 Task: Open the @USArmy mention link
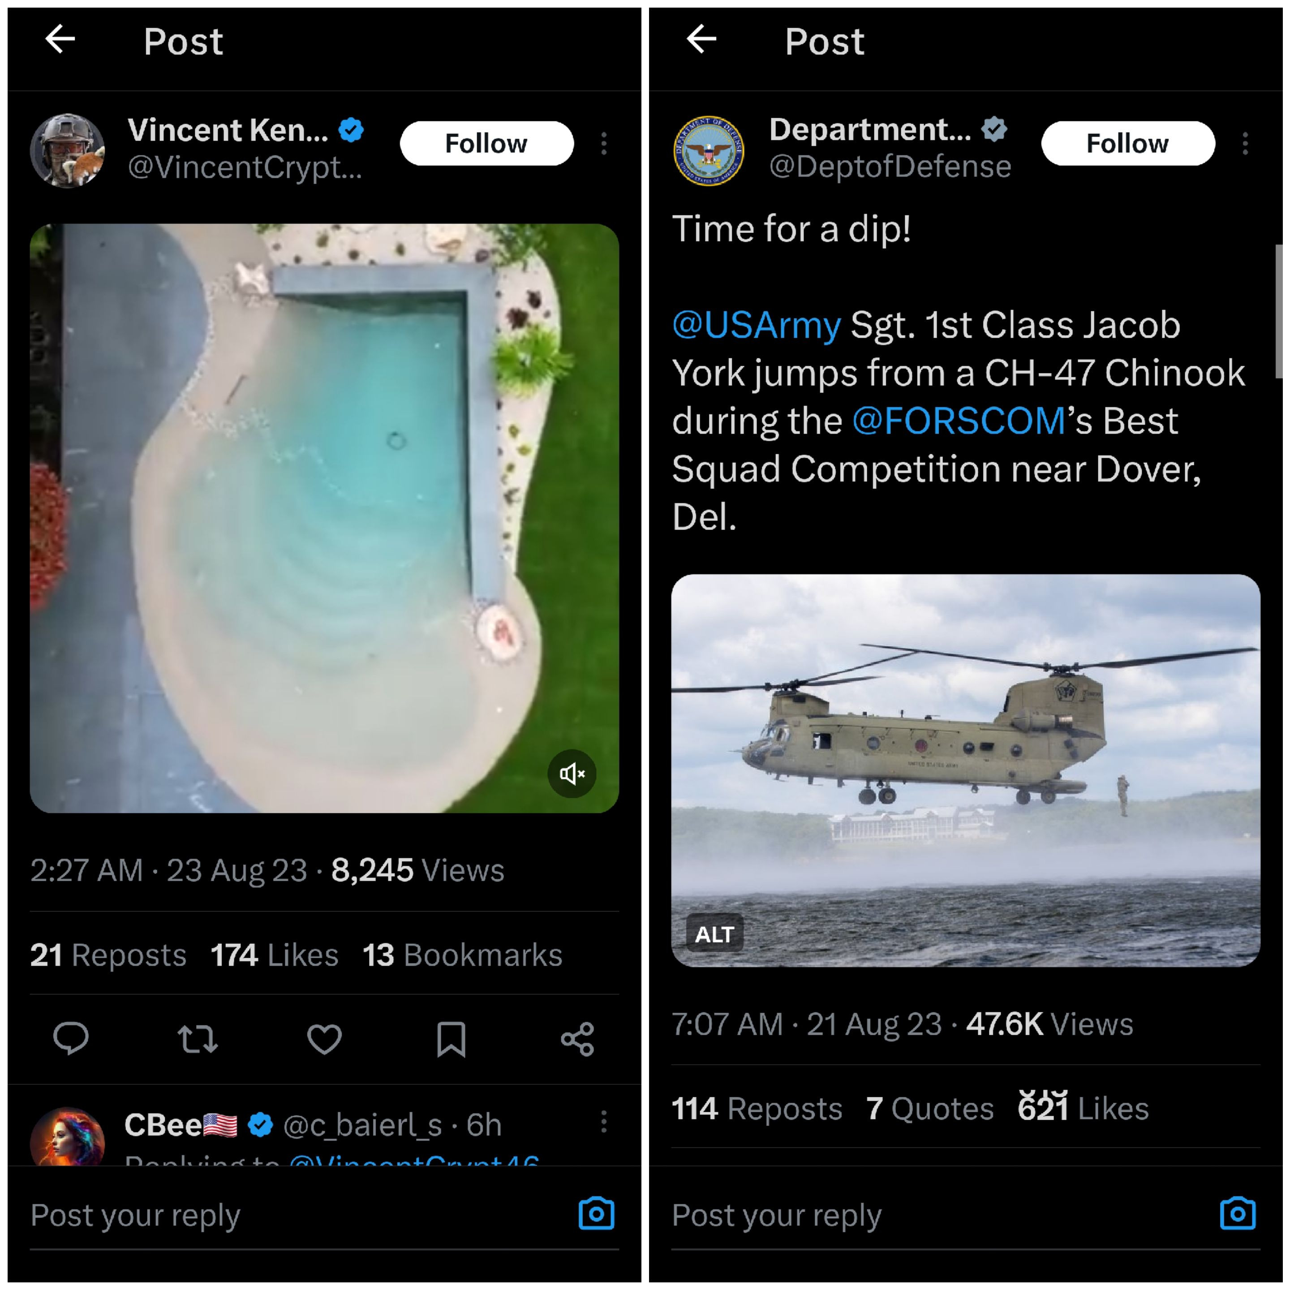click(x=756, y=325)
